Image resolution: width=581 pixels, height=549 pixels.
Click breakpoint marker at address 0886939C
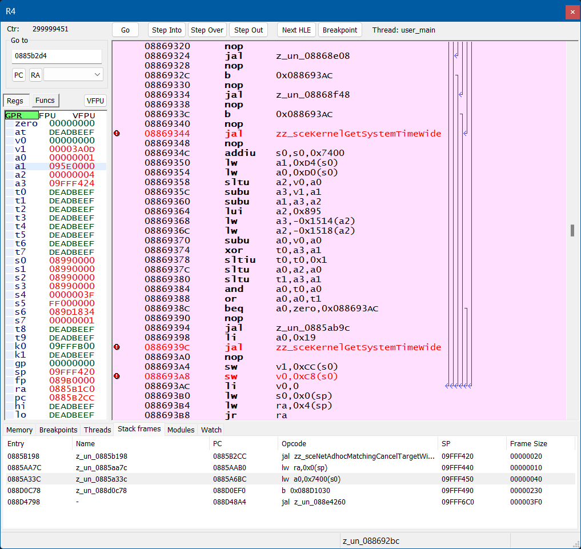click(117, 347)
